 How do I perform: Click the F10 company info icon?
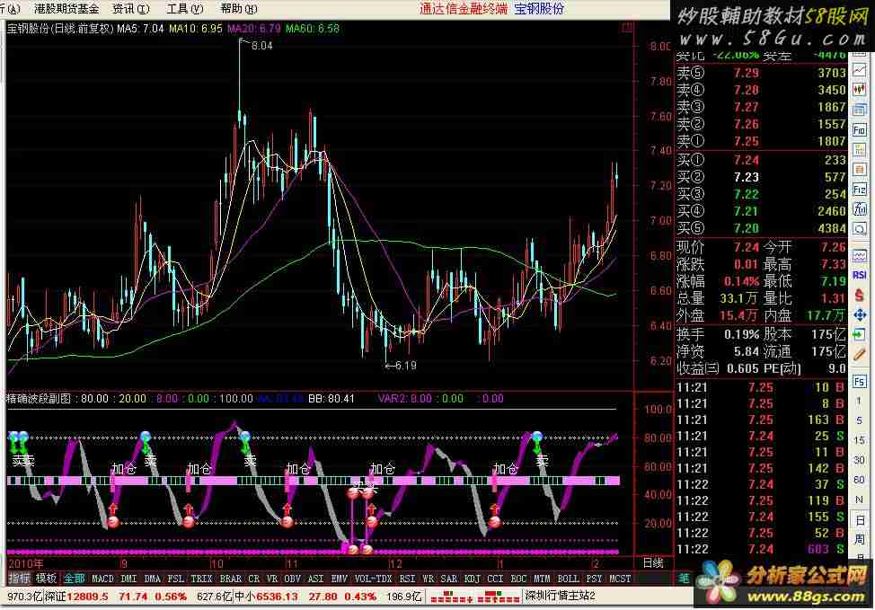860,130
